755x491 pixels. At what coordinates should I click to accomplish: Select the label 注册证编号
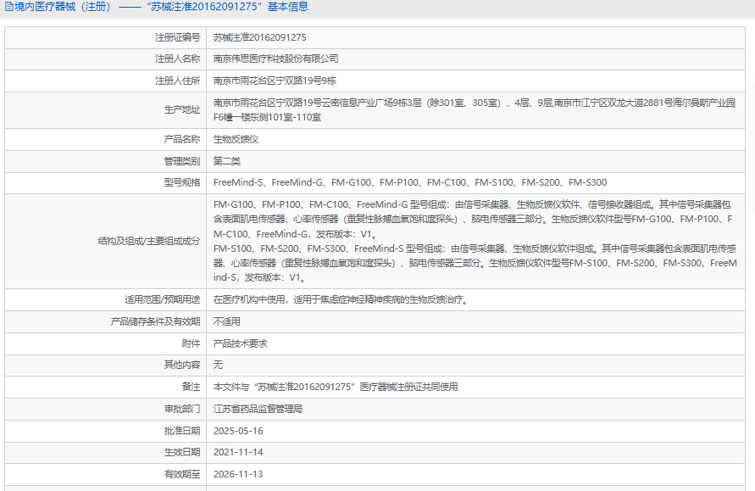177,37
